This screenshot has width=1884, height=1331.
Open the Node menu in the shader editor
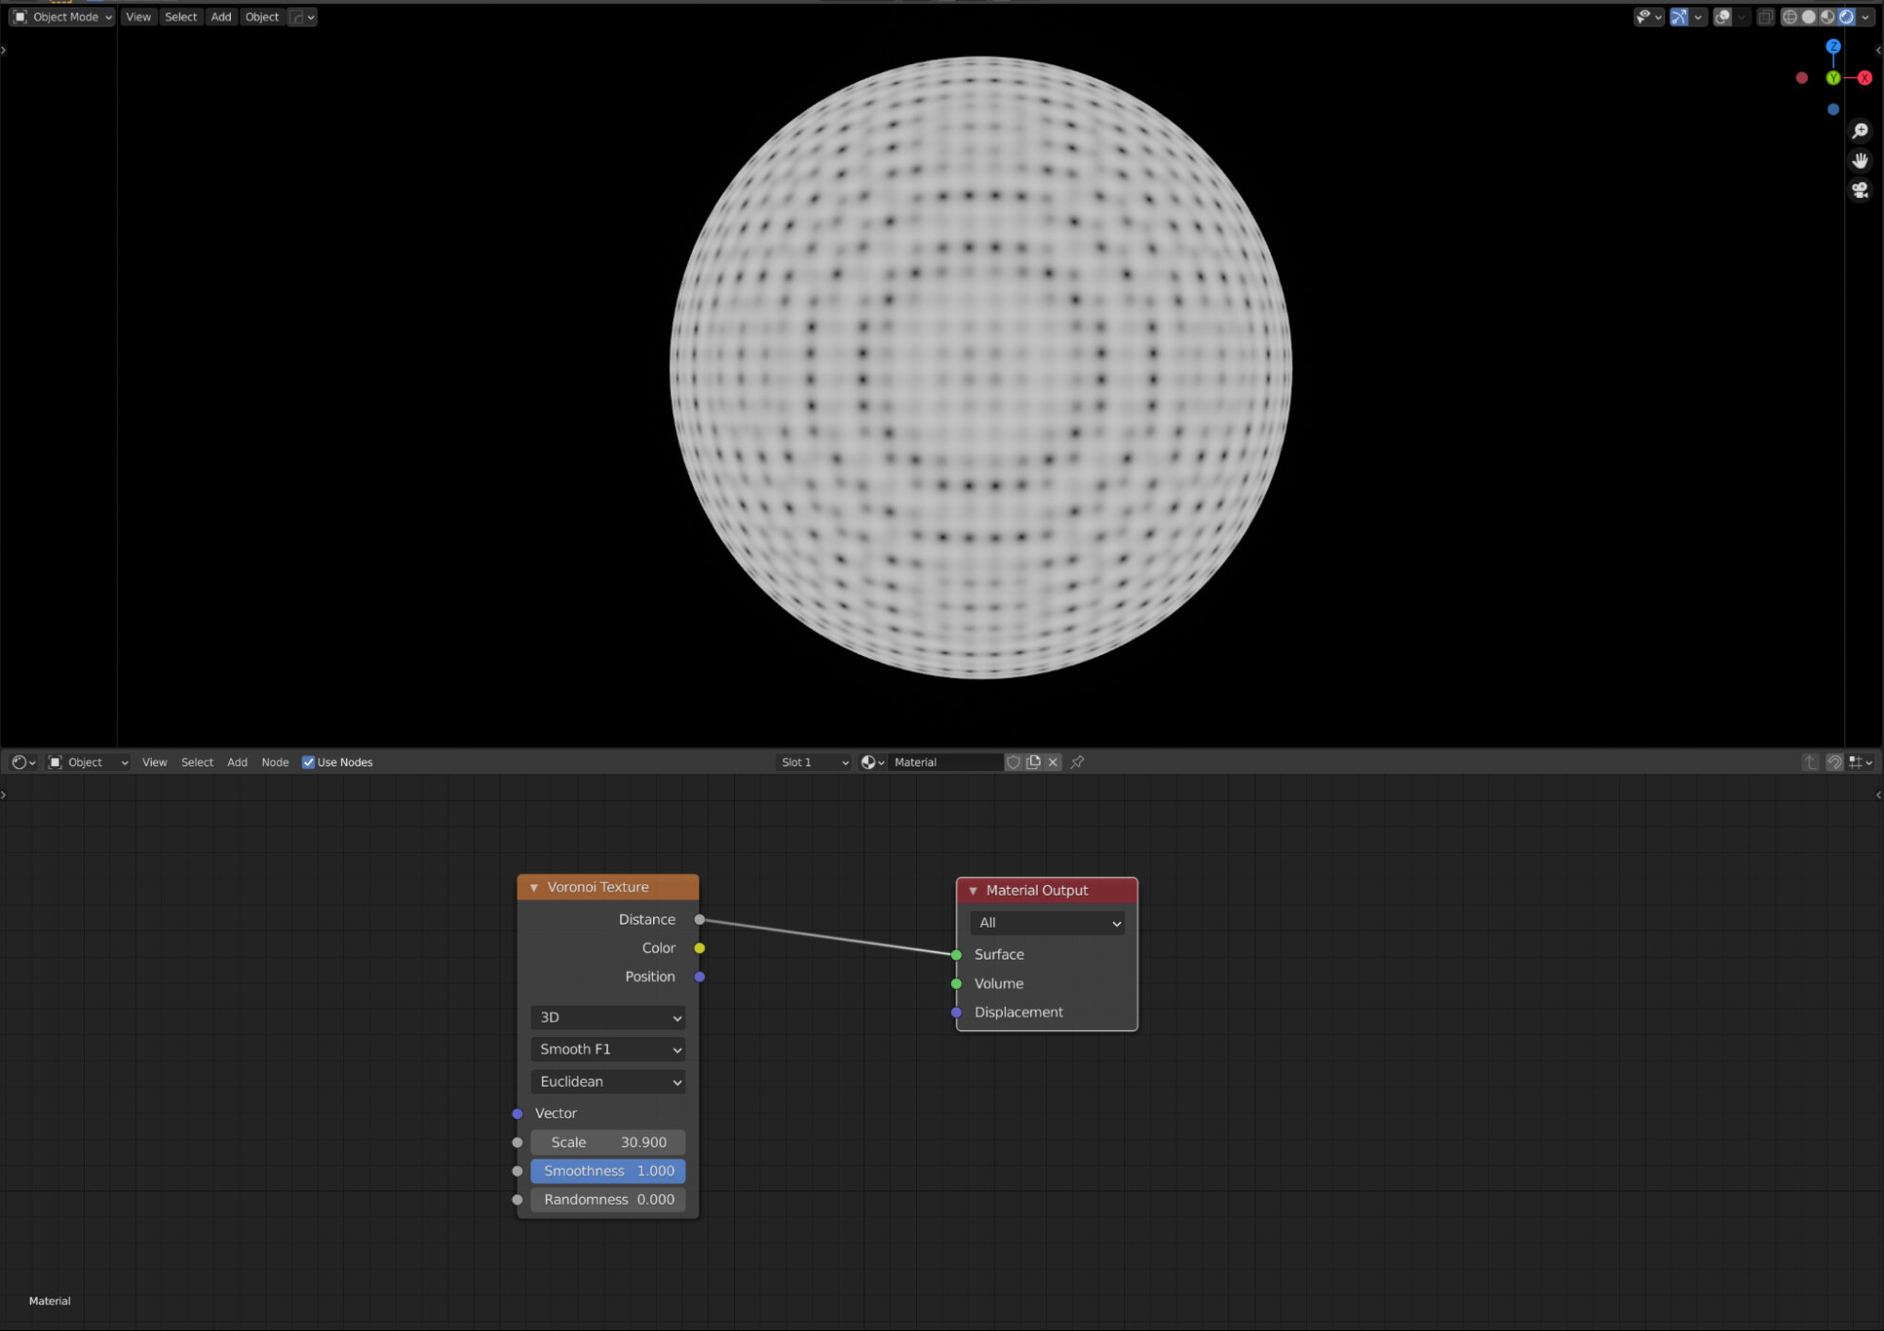tap(274, 762)
